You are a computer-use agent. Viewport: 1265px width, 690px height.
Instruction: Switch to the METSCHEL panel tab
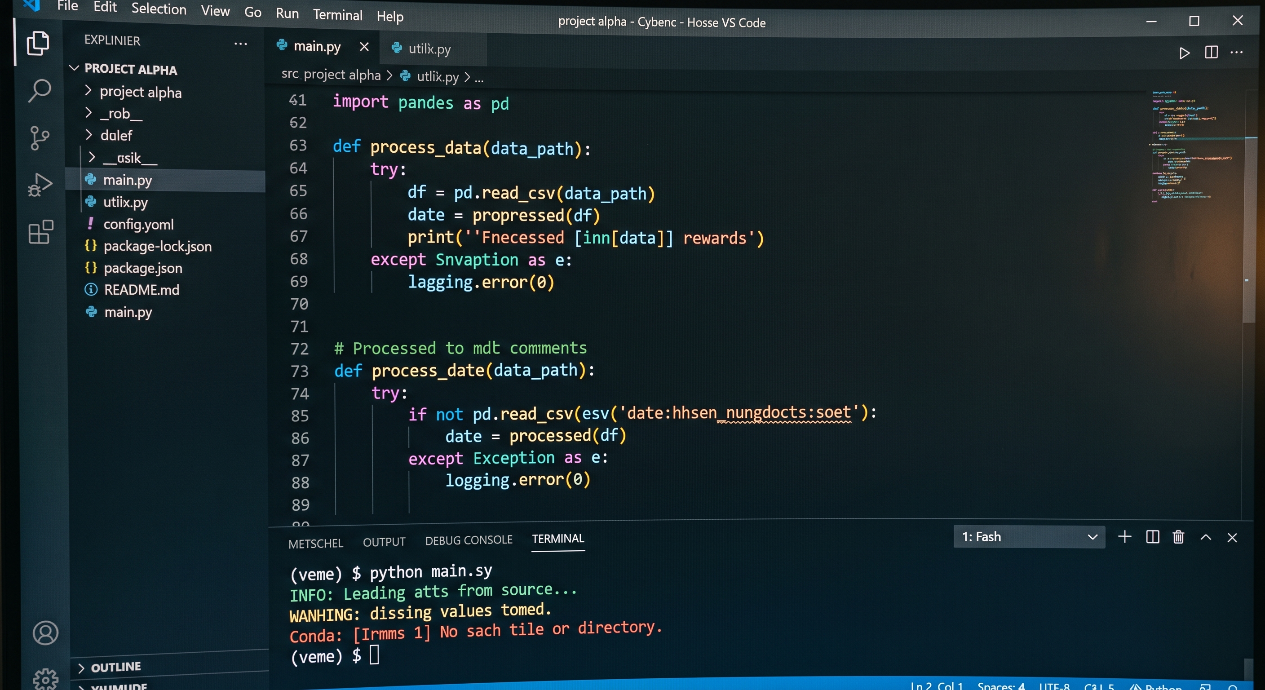[x=316, y=544]
